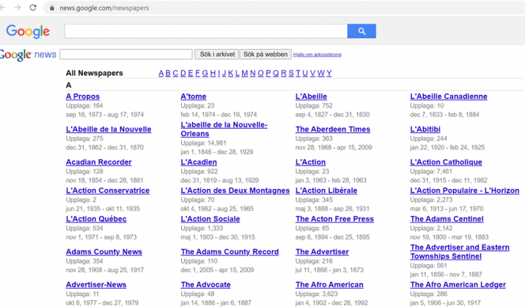Jump to letter W index
Image resolution: width=525 pixels, height=307 pixels.
pos(321,73)
